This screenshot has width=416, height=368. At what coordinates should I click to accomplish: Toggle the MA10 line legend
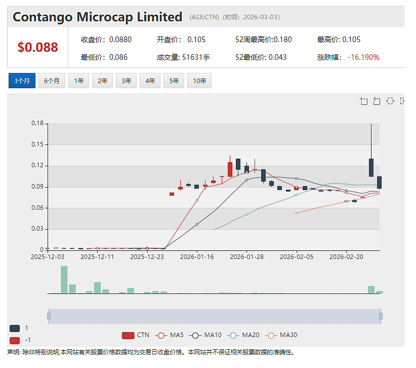point(205,335)
